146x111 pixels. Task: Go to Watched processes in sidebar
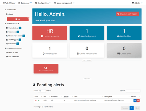(15, 36)
